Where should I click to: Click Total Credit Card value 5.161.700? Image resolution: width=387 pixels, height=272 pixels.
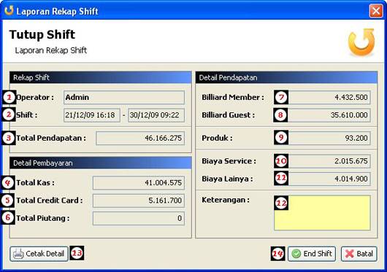(x=139, y=201)
